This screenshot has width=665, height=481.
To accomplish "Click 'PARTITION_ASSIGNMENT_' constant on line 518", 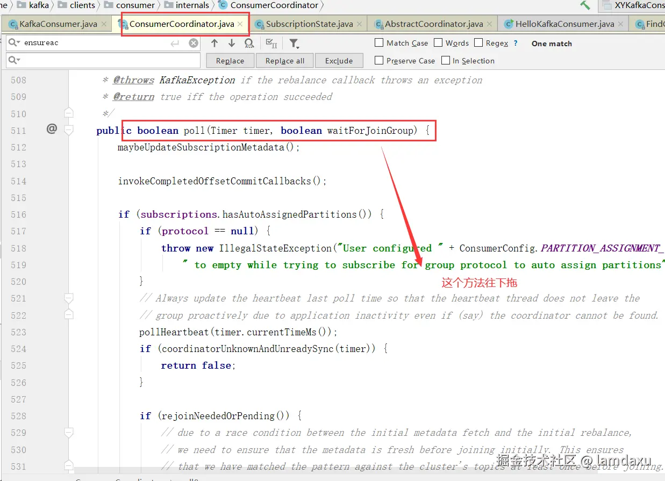I will pos(603,248).
